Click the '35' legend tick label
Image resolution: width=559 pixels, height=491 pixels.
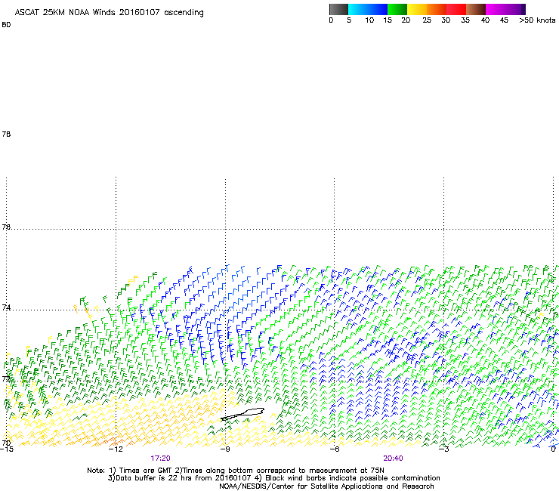465,20
